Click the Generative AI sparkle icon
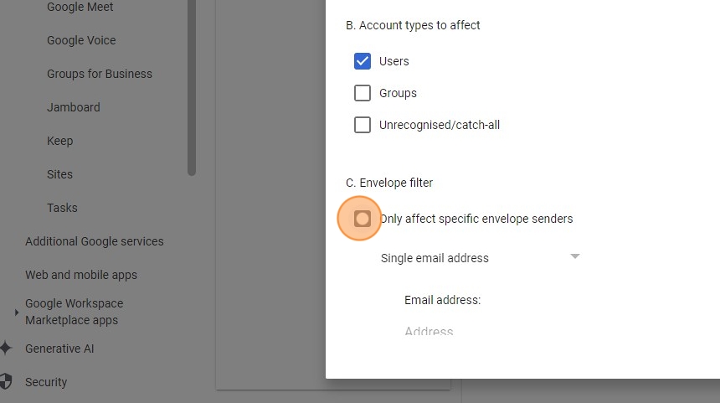 click(6, 349)
